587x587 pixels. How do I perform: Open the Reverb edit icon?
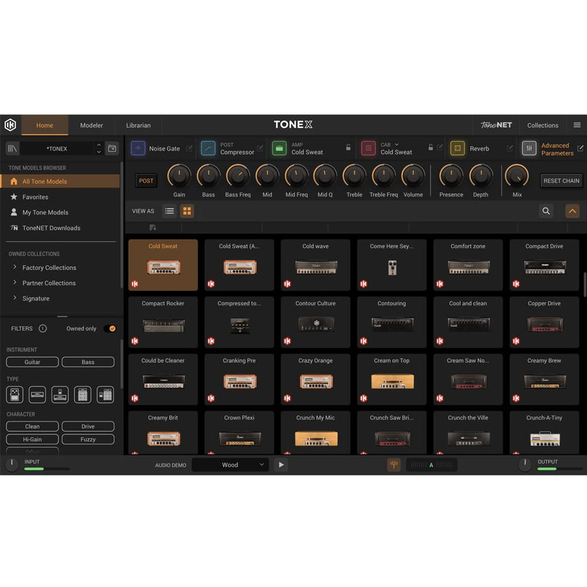click(x=509, y=148)
